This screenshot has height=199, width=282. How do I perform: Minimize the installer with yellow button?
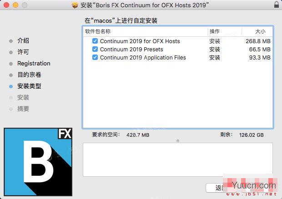(15, 5)
